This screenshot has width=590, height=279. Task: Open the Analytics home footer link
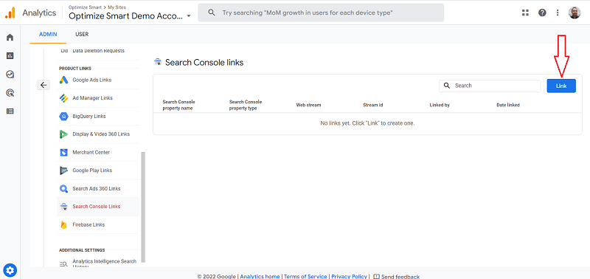[x=260, y=276]
